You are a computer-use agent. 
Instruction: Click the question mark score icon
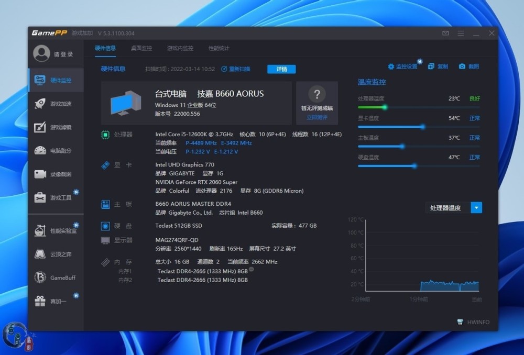(x=317, y=95)
